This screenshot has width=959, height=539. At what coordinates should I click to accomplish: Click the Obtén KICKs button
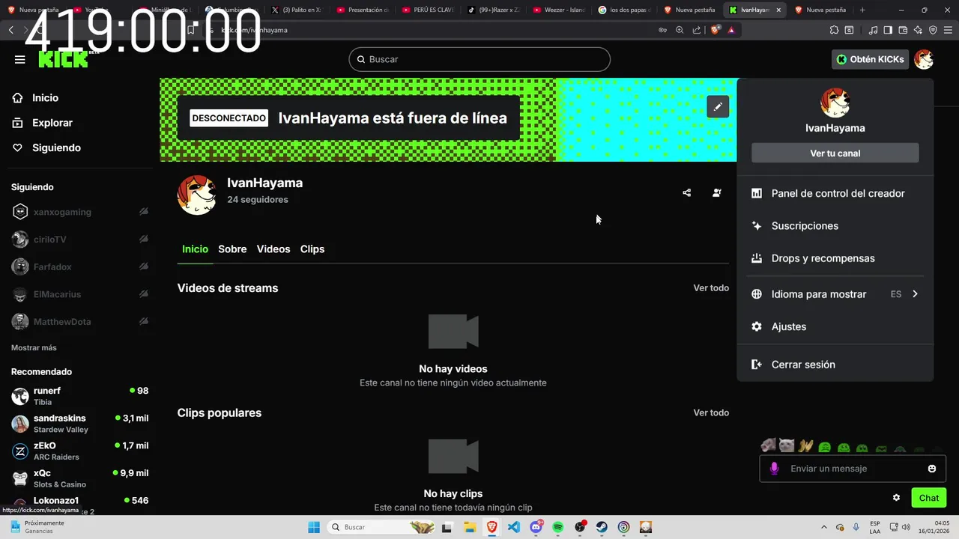(x=870, y=59)
